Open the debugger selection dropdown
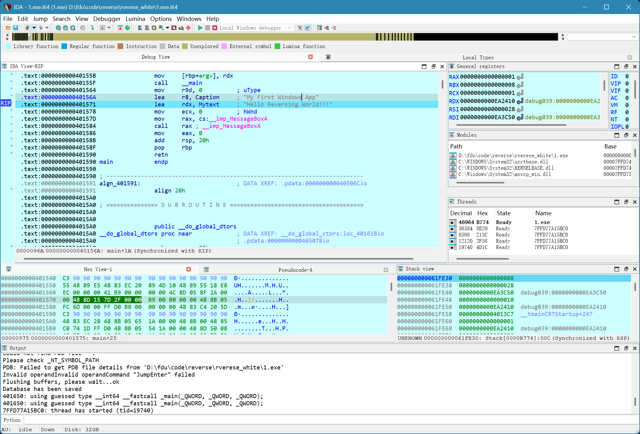The image size is (640, 434). point(290,28)
